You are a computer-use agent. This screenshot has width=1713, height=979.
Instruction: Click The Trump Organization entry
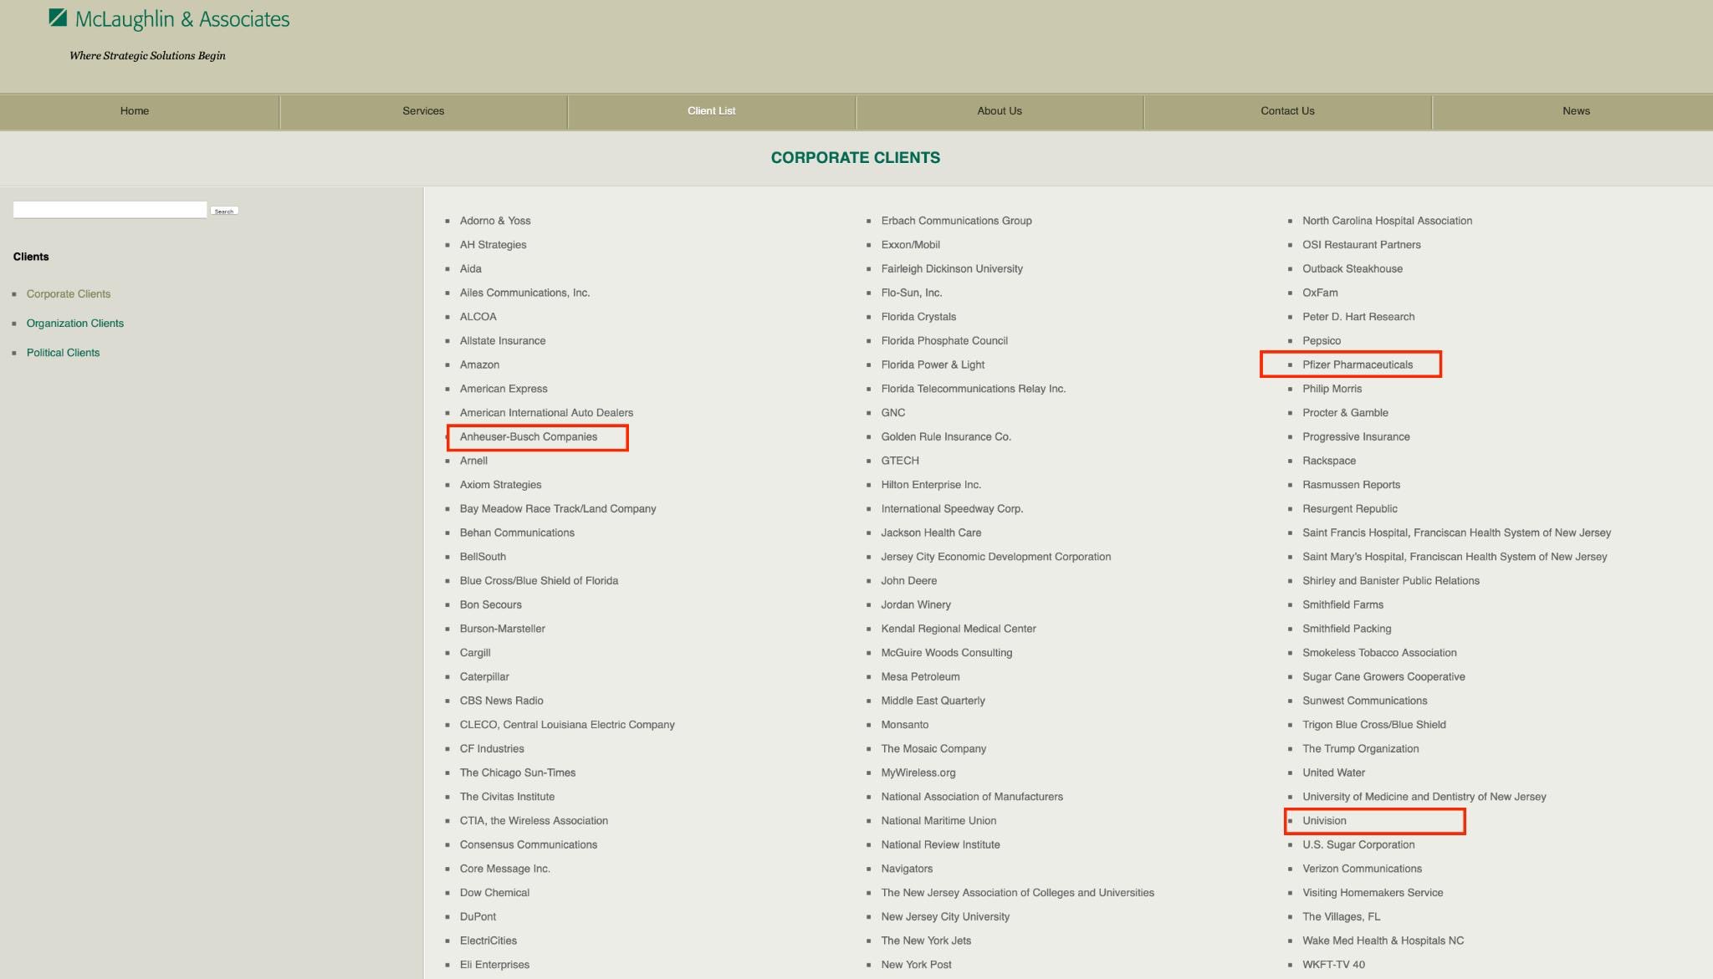pyautogui.click(x=1360, y=749)
